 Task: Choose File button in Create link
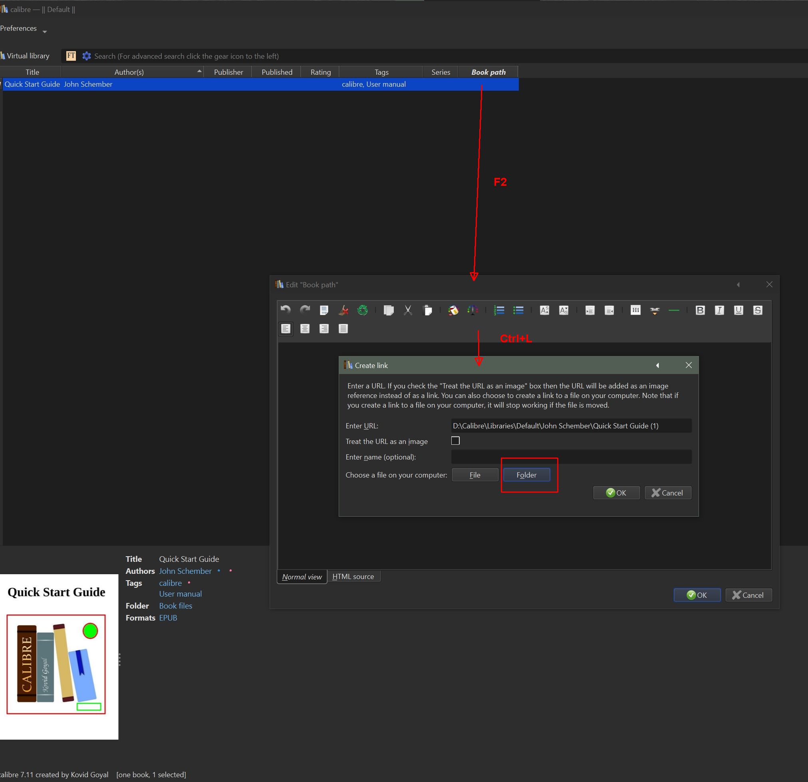pos(475,475)
